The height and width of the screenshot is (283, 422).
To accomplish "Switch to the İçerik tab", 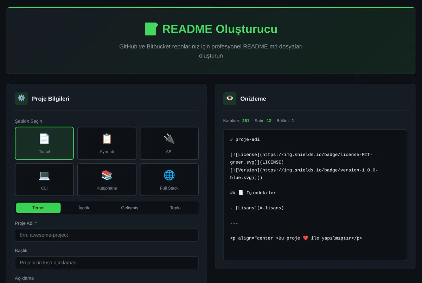I will [84, 208].
